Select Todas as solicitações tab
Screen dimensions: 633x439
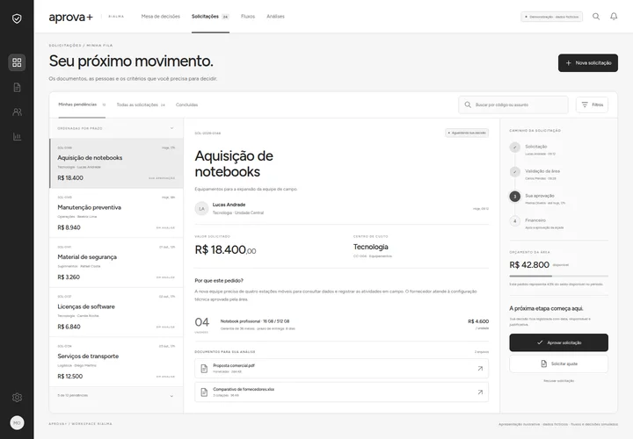tap(141, 104)
